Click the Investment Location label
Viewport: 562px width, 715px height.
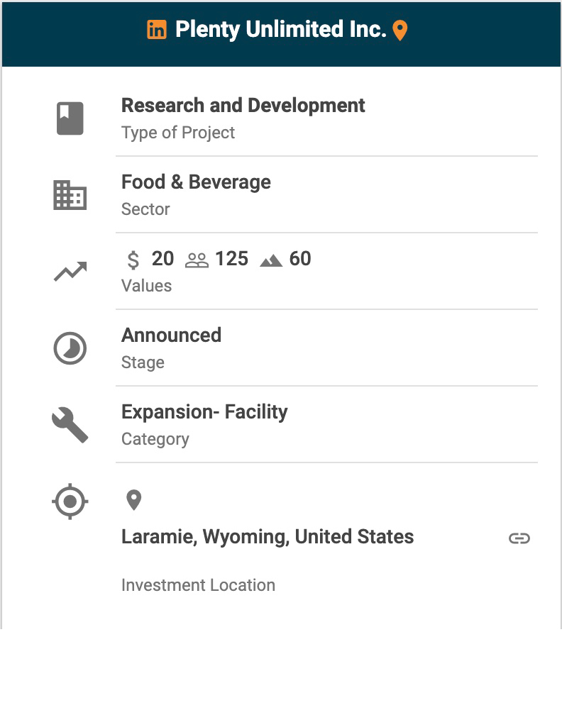point(198,585)
